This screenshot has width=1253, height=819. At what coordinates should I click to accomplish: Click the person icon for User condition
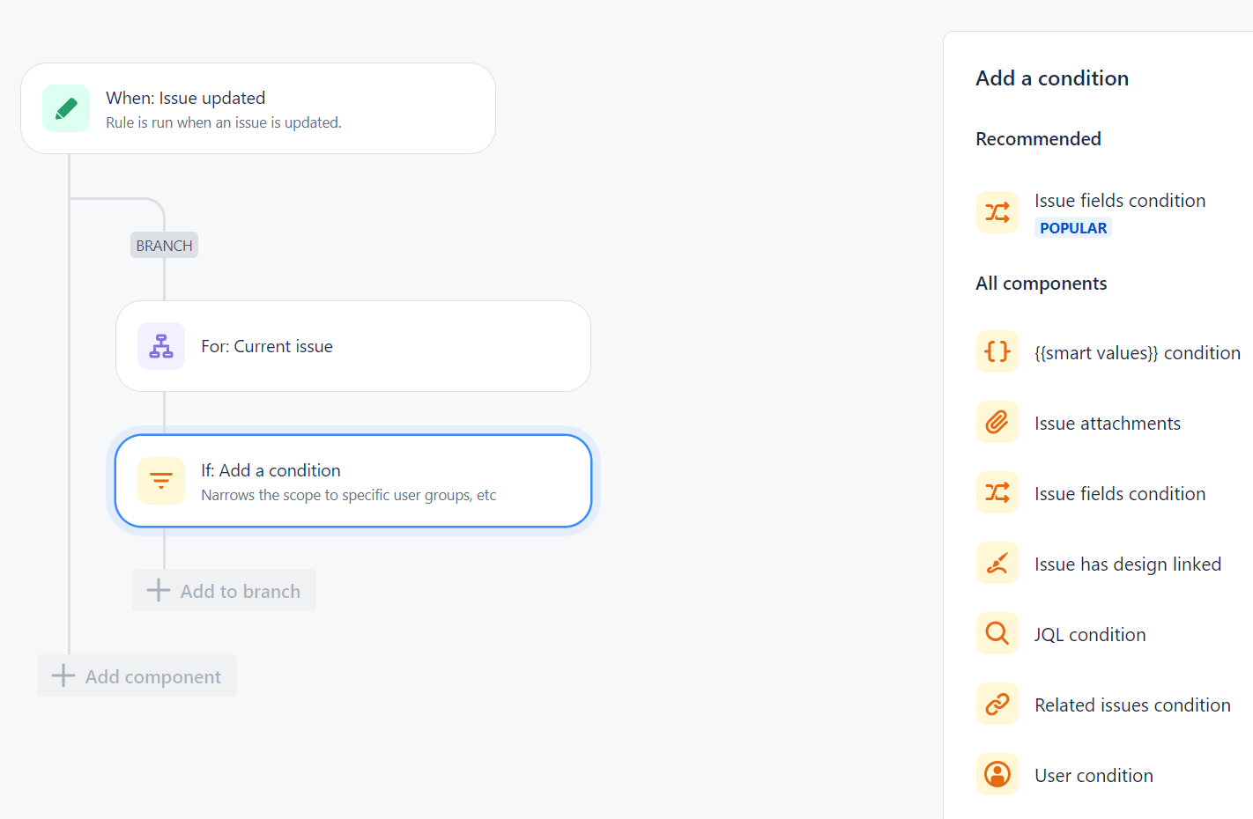pyautogui.click(x=997, y=774)
